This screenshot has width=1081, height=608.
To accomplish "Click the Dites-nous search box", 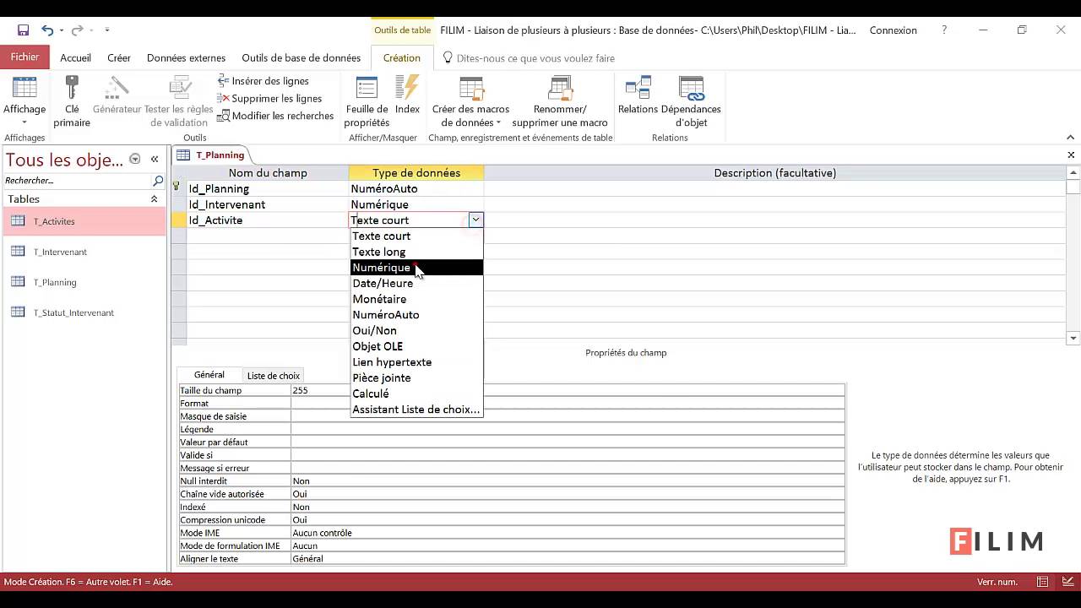I will [535, 58].
